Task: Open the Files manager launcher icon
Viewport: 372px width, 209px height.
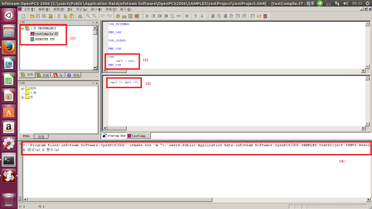Action: pos(9,31)
